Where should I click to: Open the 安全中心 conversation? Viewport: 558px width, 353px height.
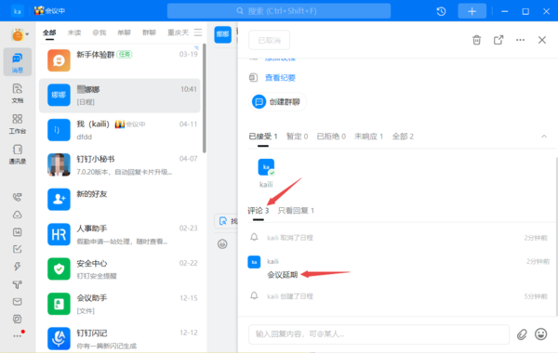point(120,269)
